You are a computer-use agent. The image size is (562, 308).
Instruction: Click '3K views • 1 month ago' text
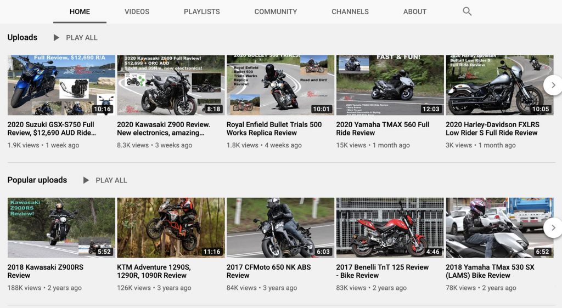coord(481,145)
